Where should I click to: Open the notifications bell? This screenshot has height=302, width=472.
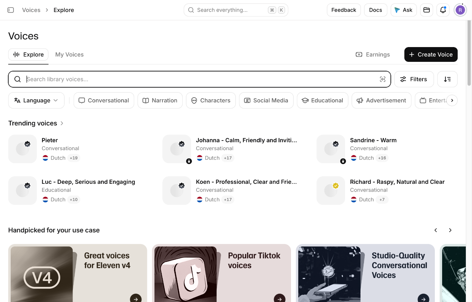pyautogui.click(x=443, y=10)
